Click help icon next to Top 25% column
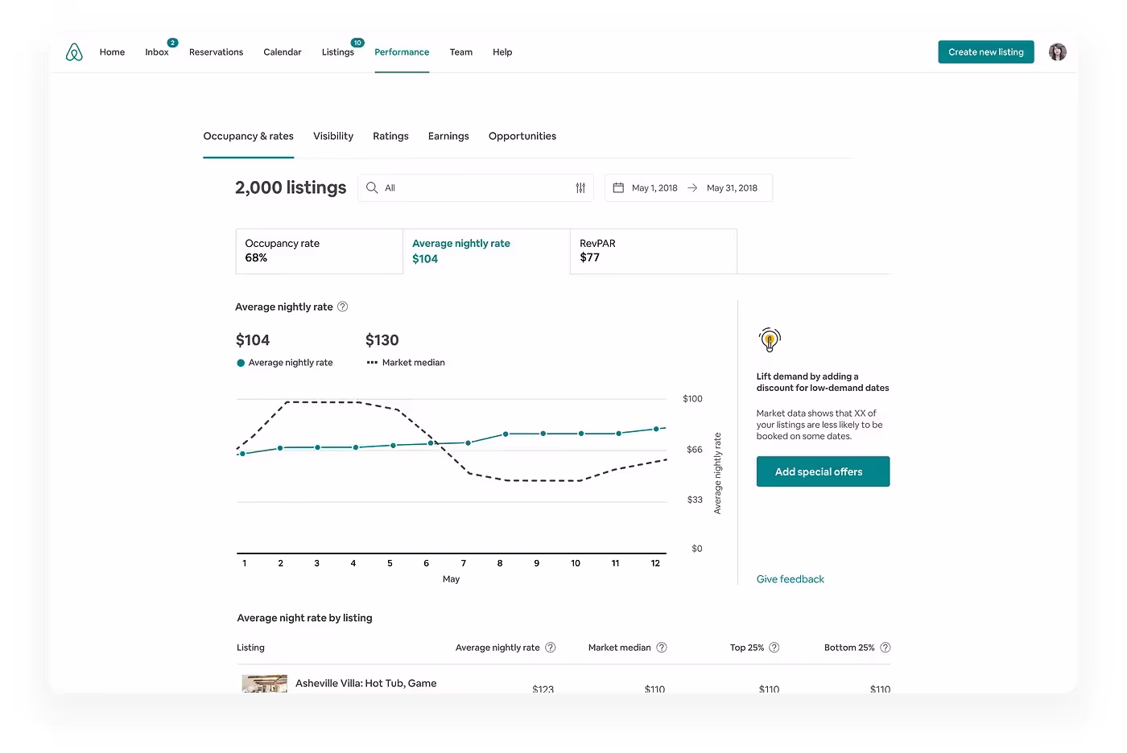 pos(774,648)
